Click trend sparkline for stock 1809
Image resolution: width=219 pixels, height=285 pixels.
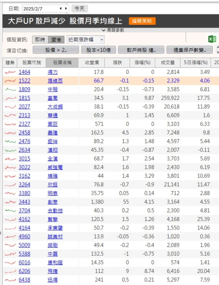click(10, 89)
